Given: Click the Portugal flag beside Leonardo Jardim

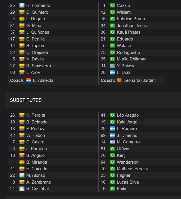Looking at the screenshot, I should [x=119, y=80].
